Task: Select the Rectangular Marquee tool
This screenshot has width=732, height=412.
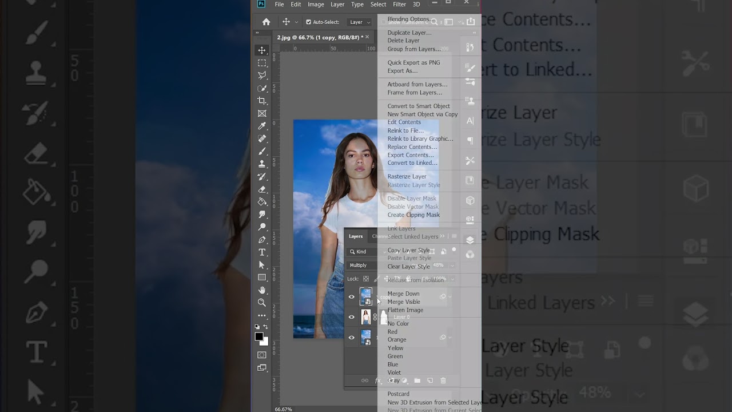Action: pyautogui.click(x=262, y=63)
